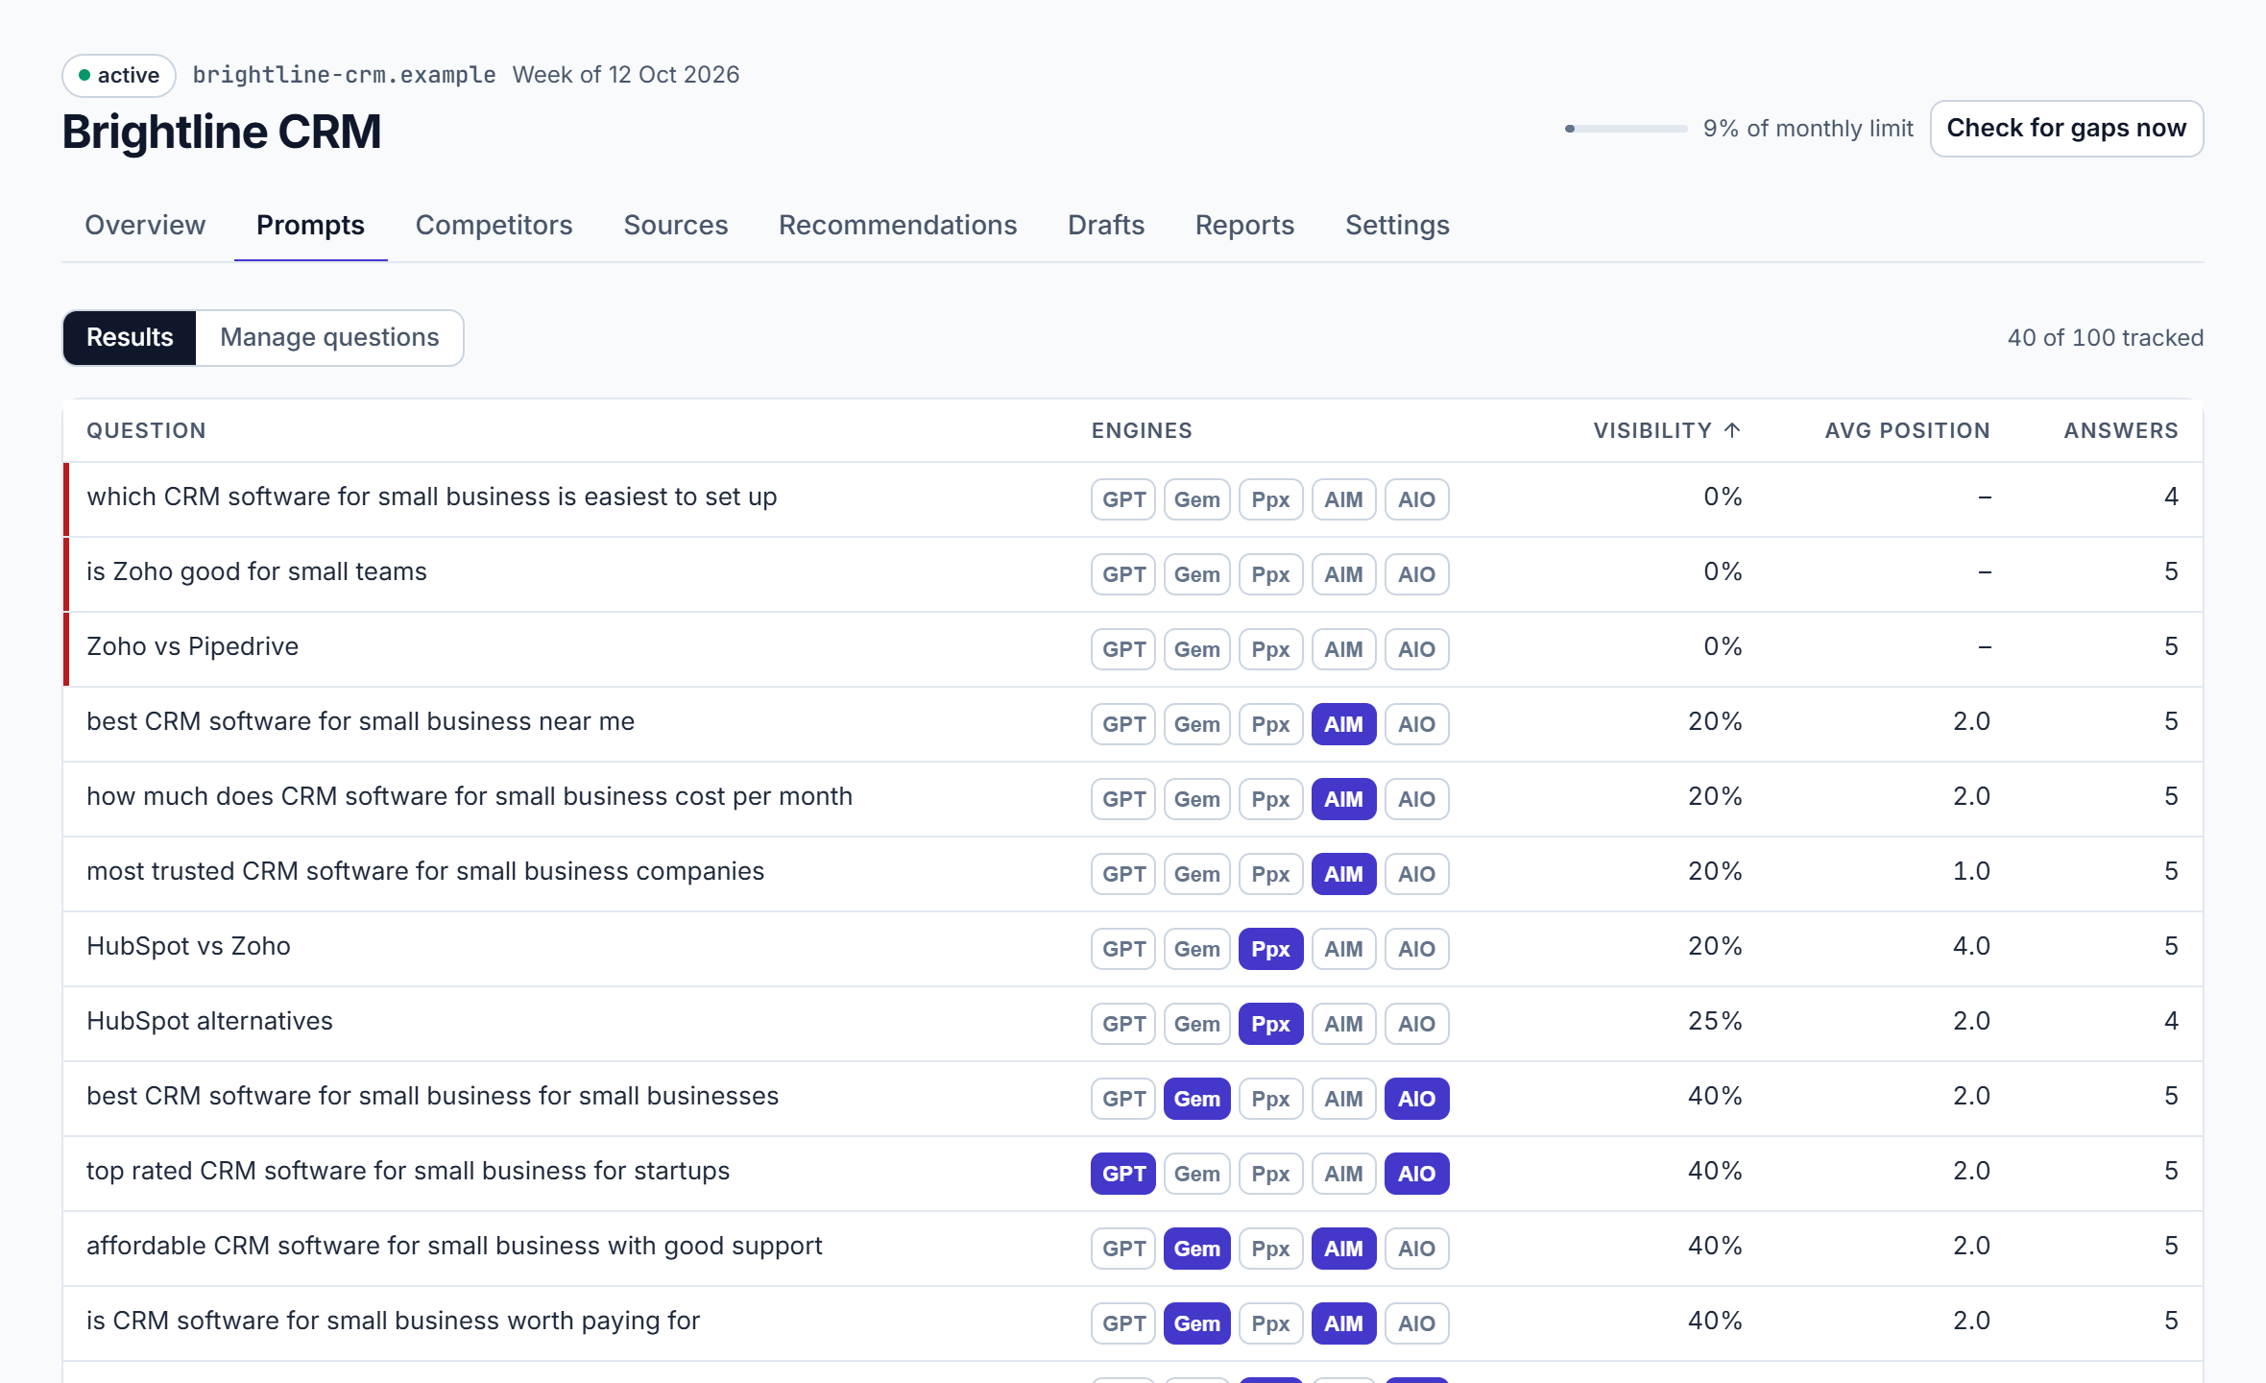Go to the Recommendations tab
The height and width of the screenshot is (1383, 2266).
[898, 225]
